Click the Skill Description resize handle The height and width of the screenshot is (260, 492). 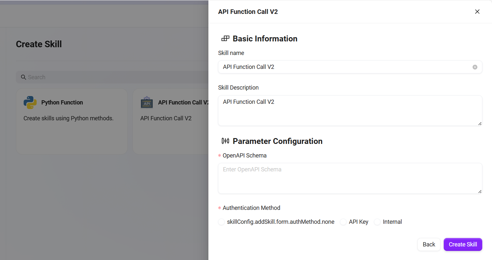click(x=480, y=124)
